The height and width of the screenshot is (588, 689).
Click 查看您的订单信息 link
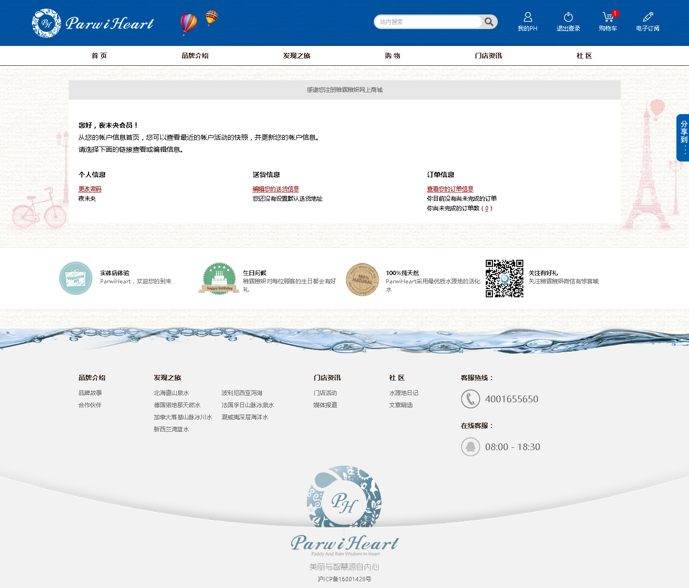(450, 189)
